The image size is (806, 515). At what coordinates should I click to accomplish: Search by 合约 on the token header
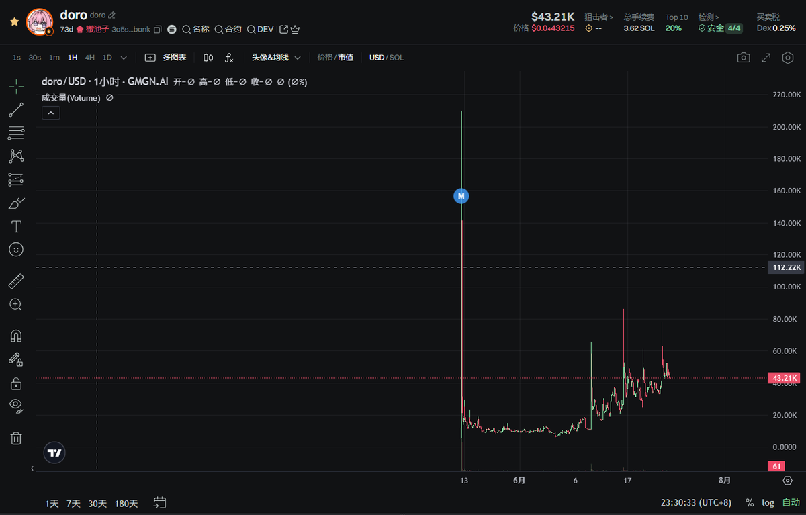[228, 30]
